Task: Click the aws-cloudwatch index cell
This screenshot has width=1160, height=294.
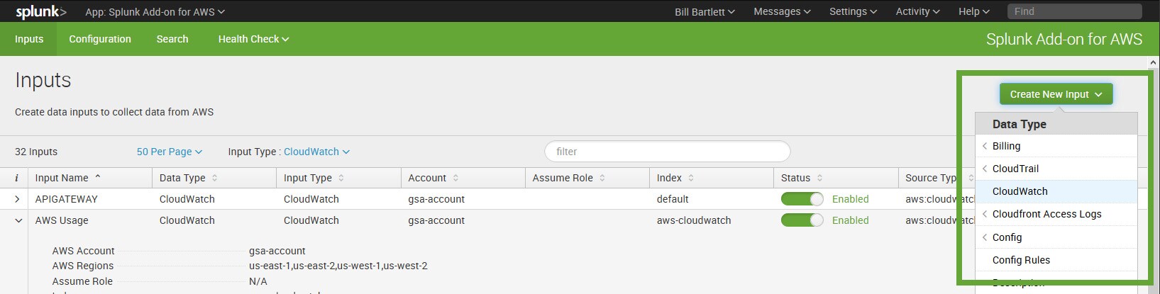Action: click(x=694, y=220)
